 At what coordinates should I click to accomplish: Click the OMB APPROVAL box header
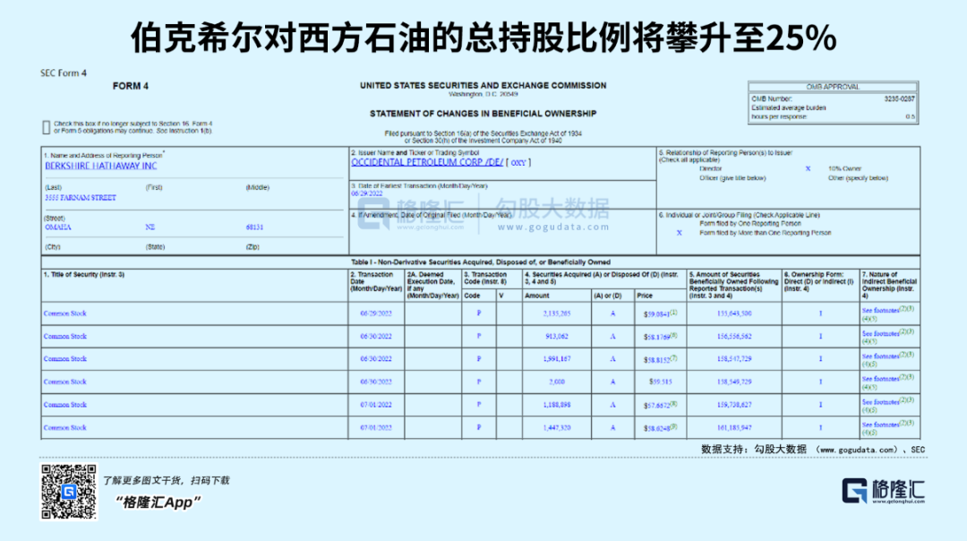pos(833,87)
